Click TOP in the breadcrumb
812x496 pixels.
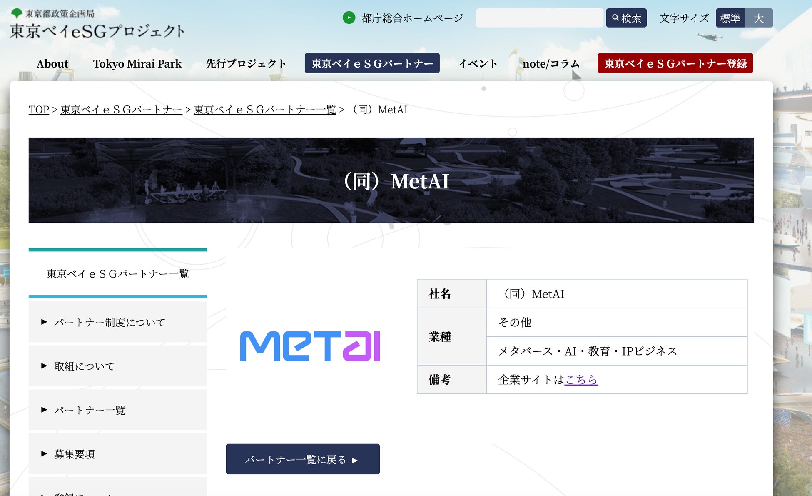39,110
